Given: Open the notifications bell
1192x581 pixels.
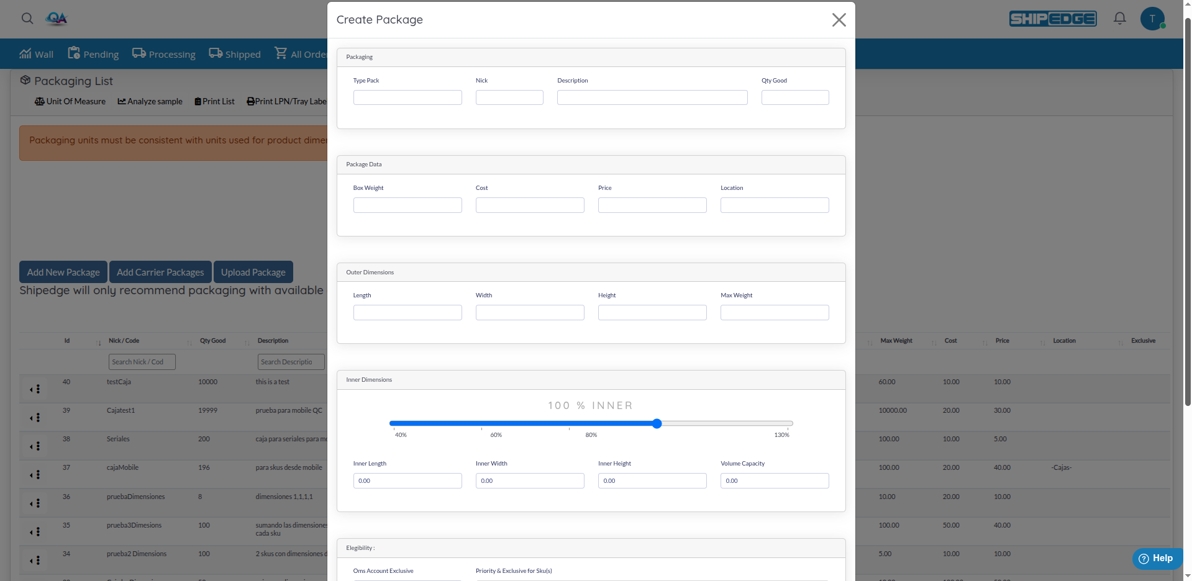Looking at the screenshot, I should click(1119, 19).
